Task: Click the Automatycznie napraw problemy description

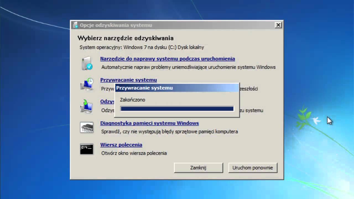Action: click(188, 67)
